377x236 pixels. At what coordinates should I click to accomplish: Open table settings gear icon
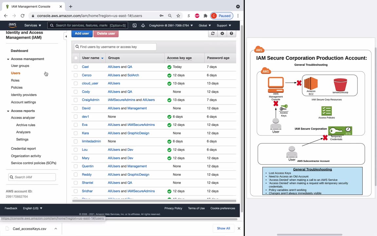222,33
